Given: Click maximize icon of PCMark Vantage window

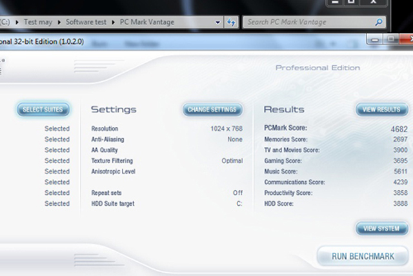Looking at the screenshot, I should point(391,39).
